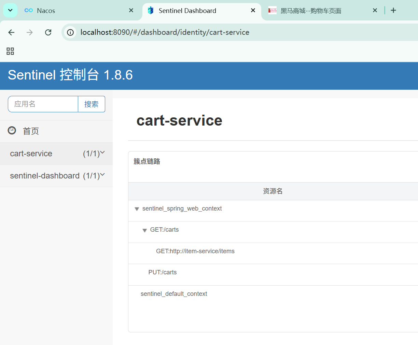Click the 黑马商城 tab favicon
This screenshot has width=418, height=345.
272,11
